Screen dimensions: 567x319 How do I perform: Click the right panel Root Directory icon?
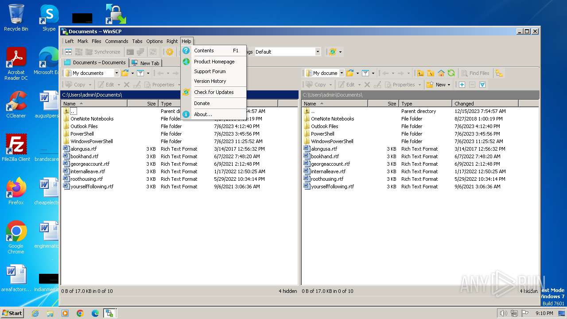[431, 73]
